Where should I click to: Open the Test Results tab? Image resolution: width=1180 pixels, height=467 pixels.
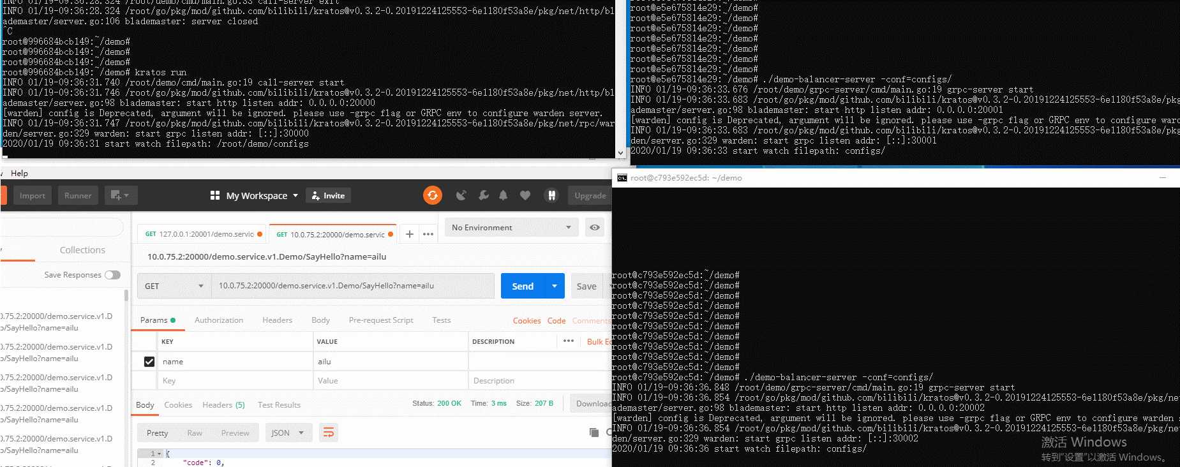279,405
